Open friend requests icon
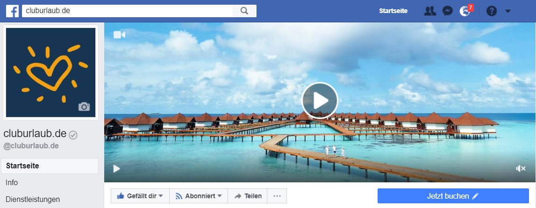The image size is (536, 208). 429,11
